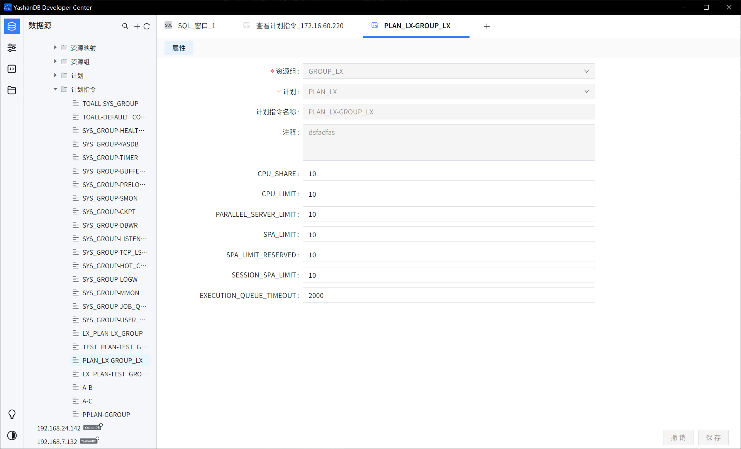Expand the 资源映射 folder
Viewport: 741px width, 449px height.
click(x=55, y=47)
